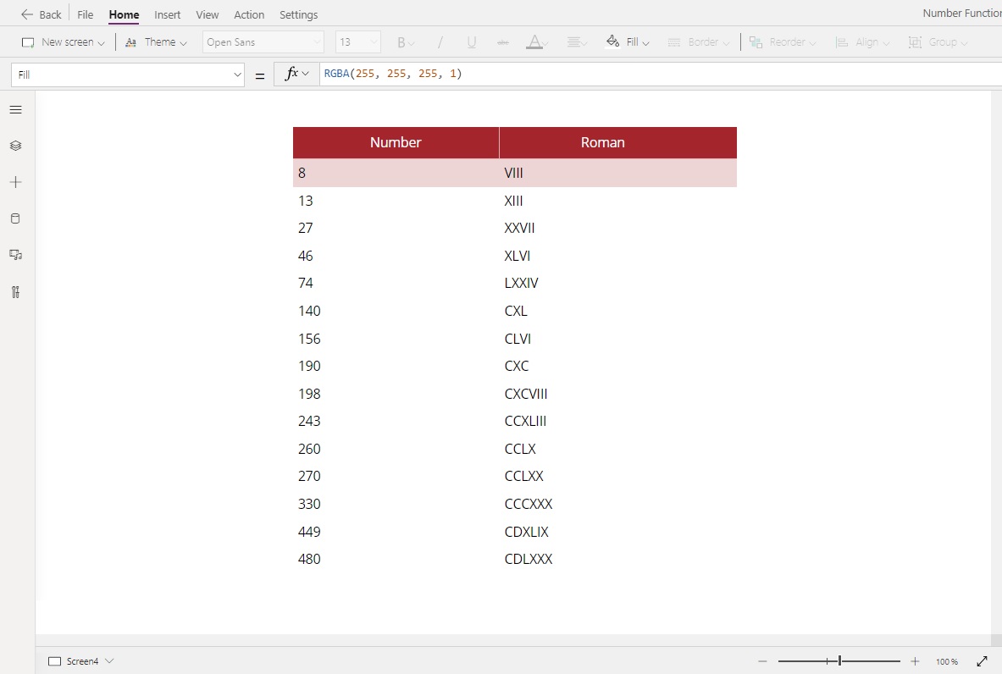The height and width of the screenshot is (674, 1002).
Task: Select the Home tab
Action: point(124,14)
